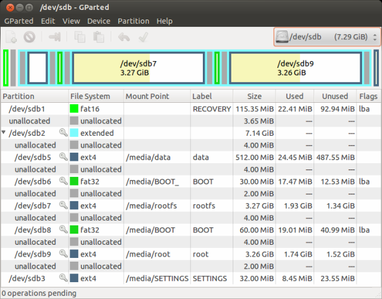The image size is (382, 299).
Task: Open the Edit menu
Action: pos(48,21)
